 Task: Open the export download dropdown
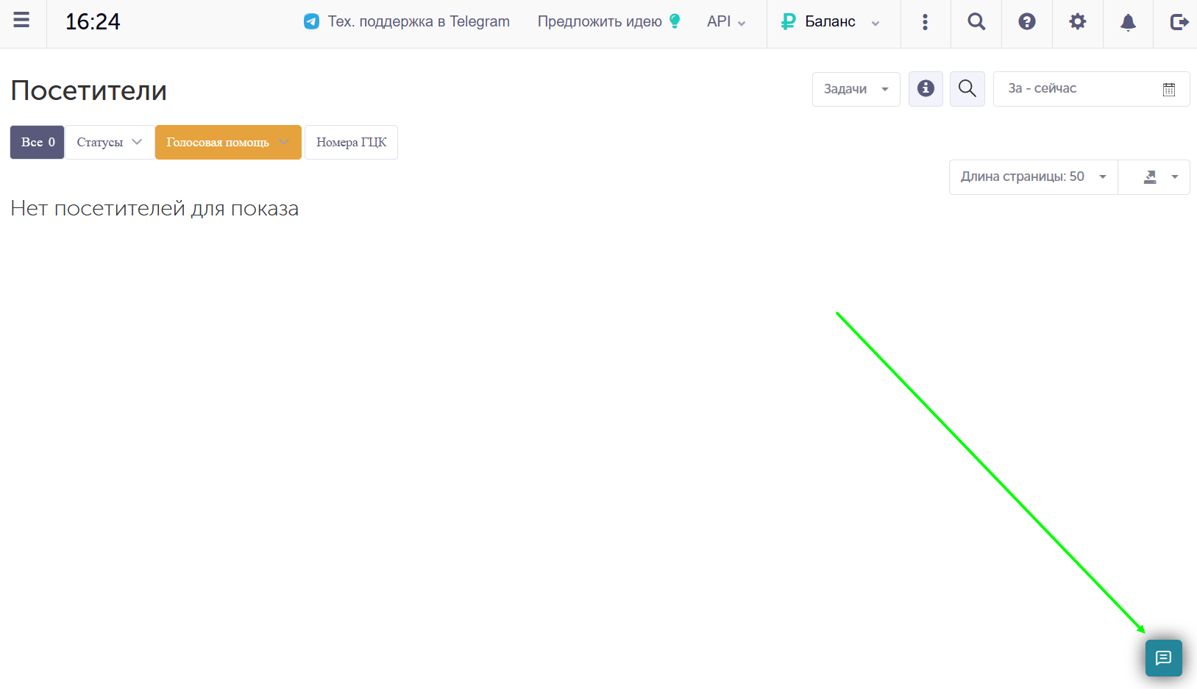pos(1154,177)
